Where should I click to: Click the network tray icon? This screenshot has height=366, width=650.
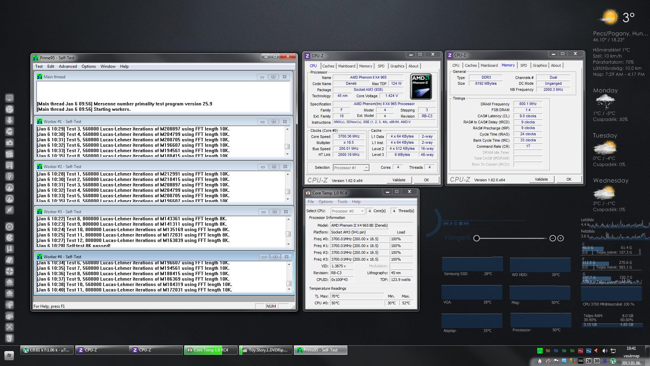[613, 351]
